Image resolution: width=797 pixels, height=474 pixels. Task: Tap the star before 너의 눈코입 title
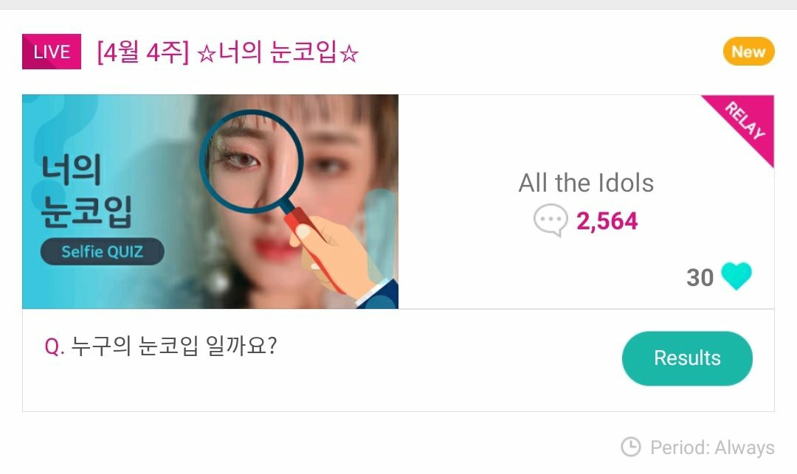pyautogui.click(x=206, y=55)
